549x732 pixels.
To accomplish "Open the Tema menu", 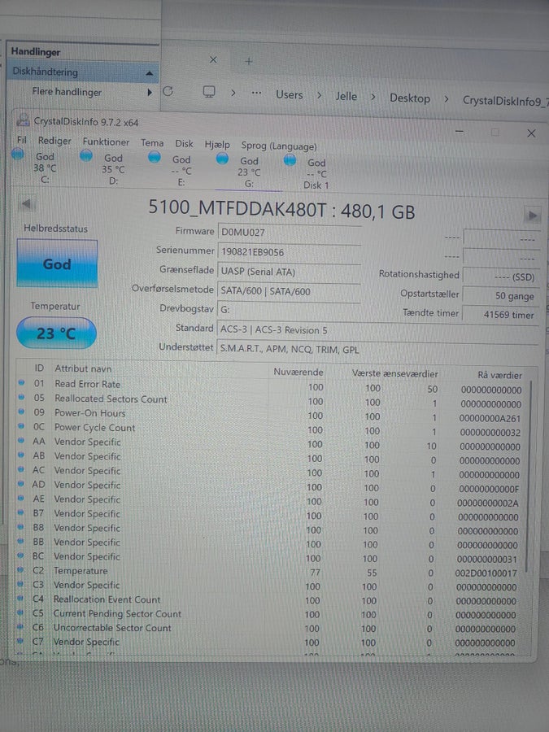I will pyautogui.click(x=152, y=143).
